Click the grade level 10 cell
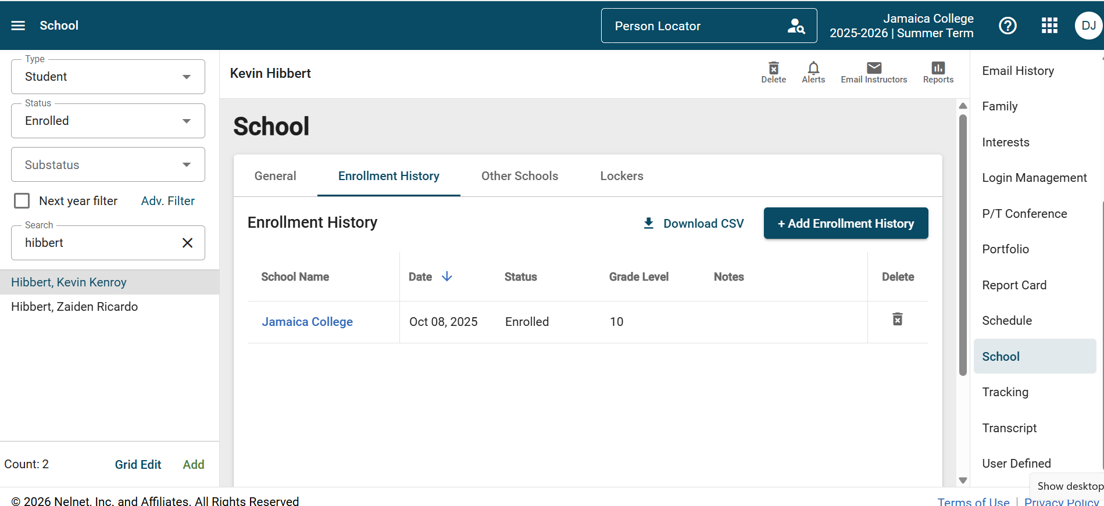 click(x=617, y=322)
